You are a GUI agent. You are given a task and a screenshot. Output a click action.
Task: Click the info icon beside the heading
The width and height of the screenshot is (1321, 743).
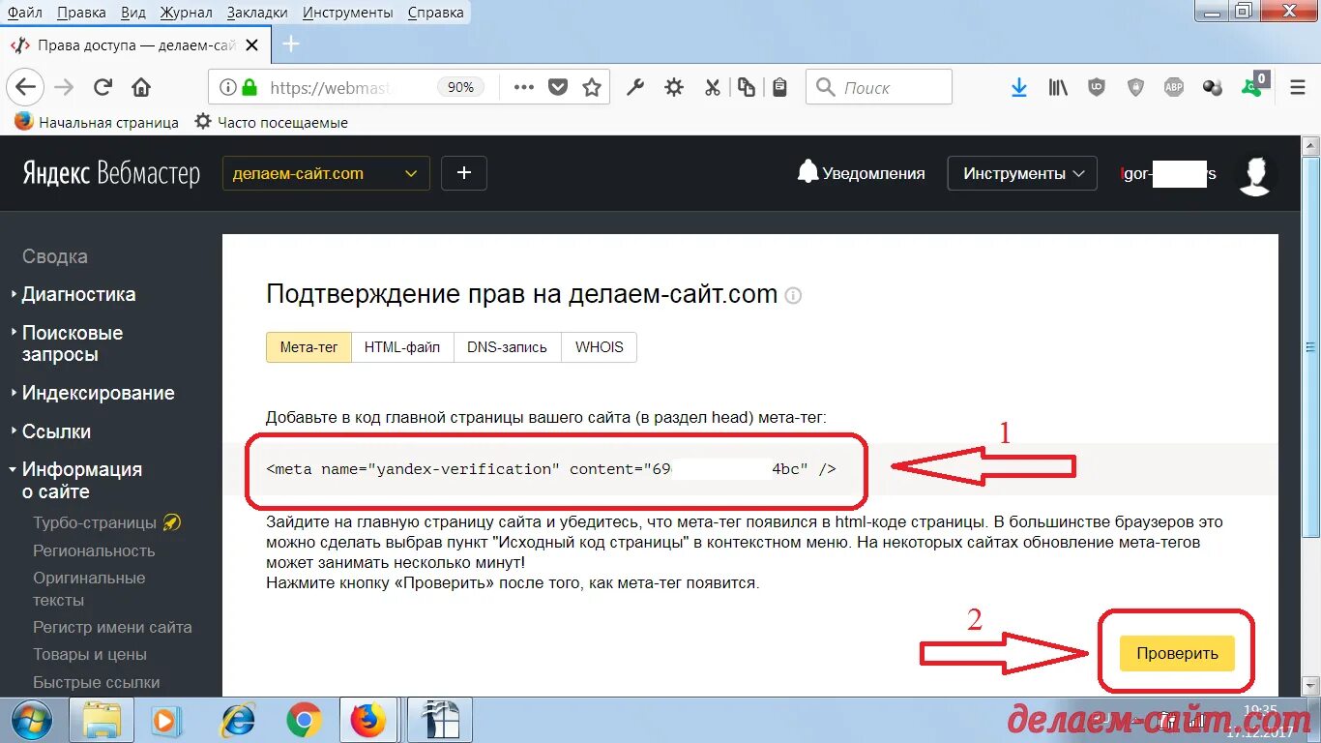(x=793, y=296)
